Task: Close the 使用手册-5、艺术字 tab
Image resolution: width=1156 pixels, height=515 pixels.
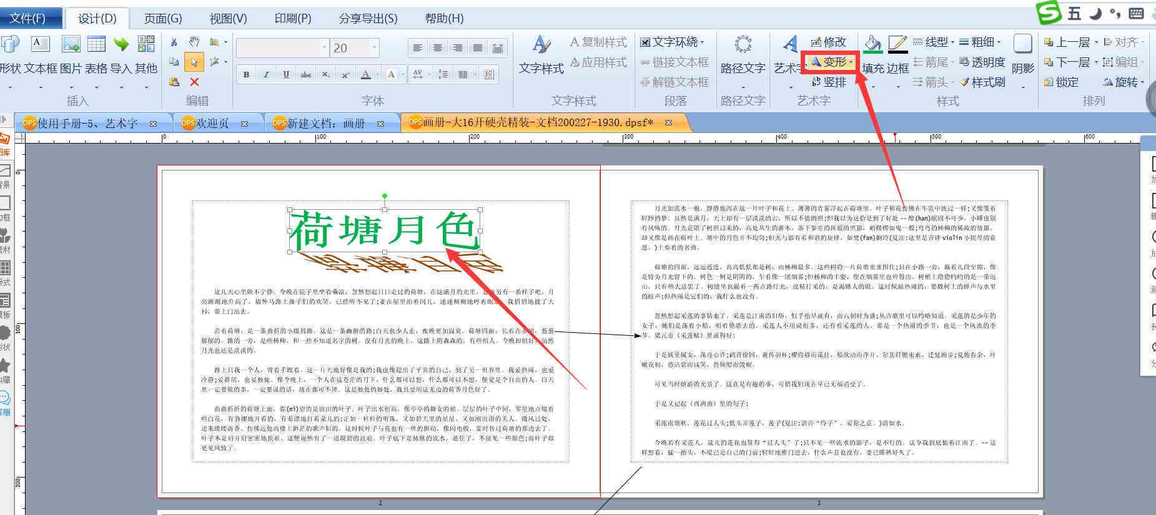Action: [x=153, y=124]
